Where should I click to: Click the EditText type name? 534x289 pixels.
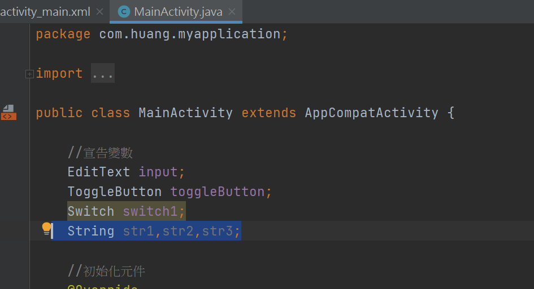click(99, 172)
